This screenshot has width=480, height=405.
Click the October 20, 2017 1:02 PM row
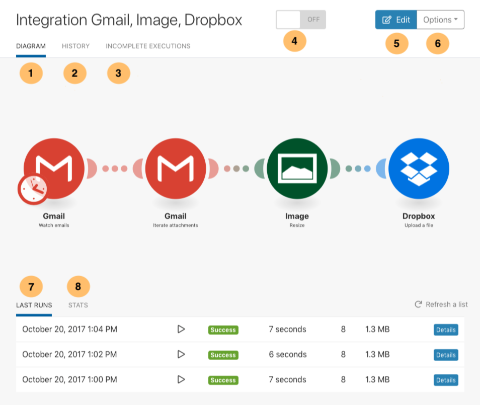[x=240, y=355]
